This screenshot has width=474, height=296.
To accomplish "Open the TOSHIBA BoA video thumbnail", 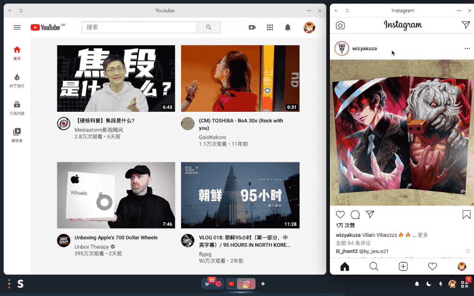I will [x=240, y=79].
